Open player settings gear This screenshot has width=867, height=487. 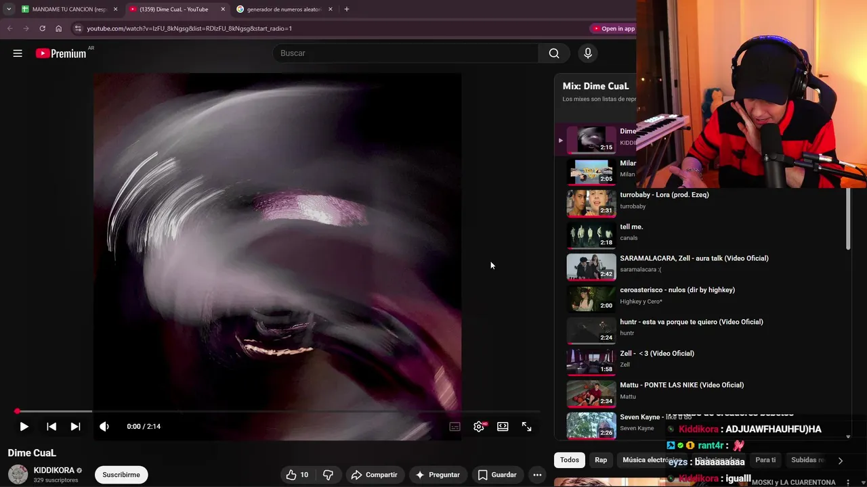pyautogui.click(x=479, y=427)
